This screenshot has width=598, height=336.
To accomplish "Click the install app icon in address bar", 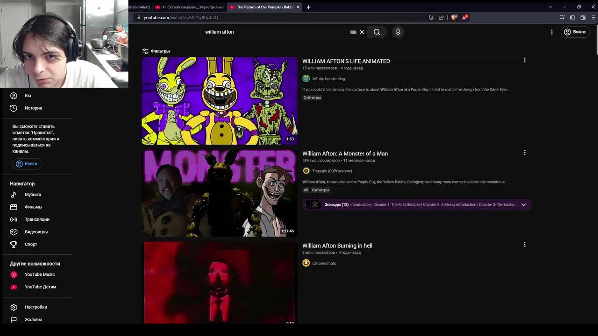I will point(431,17).
